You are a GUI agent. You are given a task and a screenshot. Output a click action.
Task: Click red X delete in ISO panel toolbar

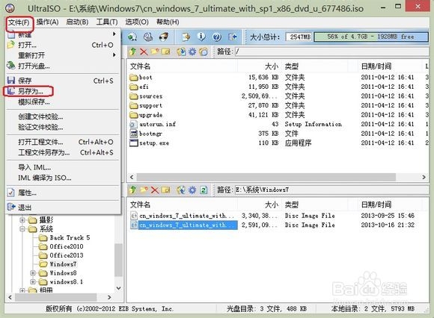[x=144, y=52]
